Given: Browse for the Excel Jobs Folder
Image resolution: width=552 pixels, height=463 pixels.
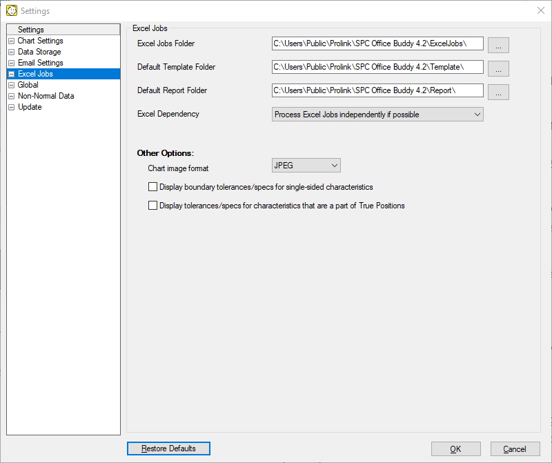Looking at the screenshot, I should [x=498, y=45].
